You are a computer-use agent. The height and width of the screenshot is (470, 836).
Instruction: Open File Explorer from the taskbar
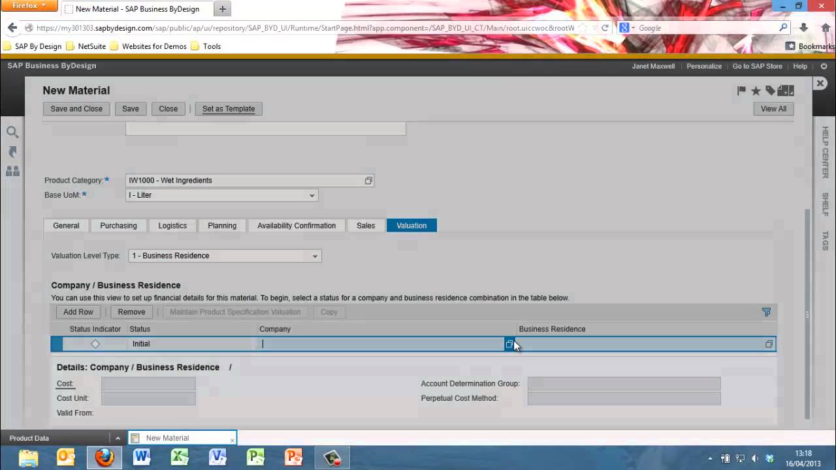(x=28, y=458)
